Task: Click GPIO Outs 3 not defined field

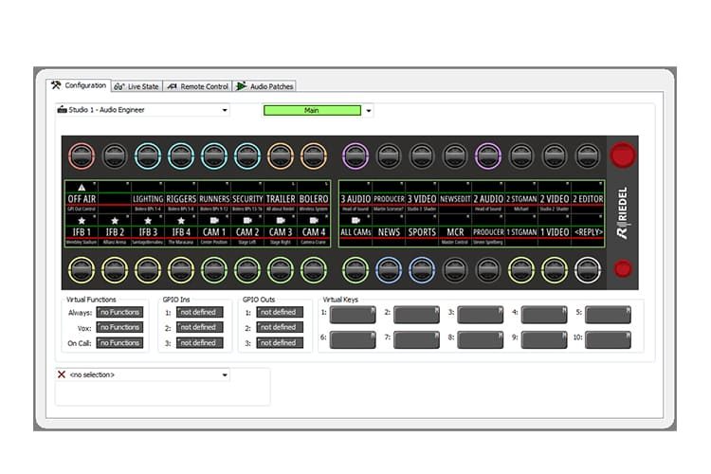Action: pyautogui.click(x=280, y=343)
